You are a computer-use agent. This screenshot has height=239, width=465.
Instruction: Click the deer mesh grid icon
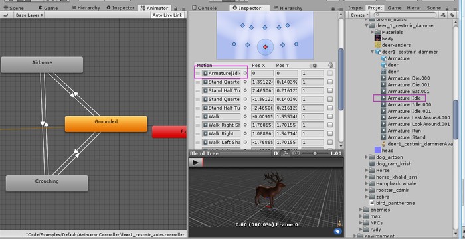point(383,72)
